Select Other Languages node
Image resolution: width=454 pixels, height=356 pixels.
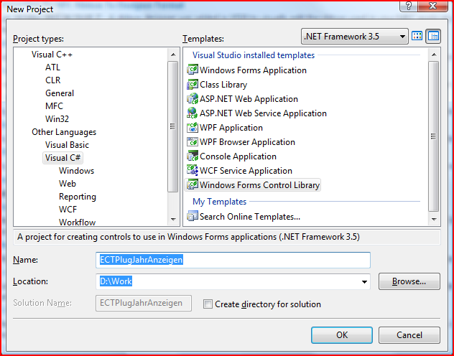coord(64,132)
